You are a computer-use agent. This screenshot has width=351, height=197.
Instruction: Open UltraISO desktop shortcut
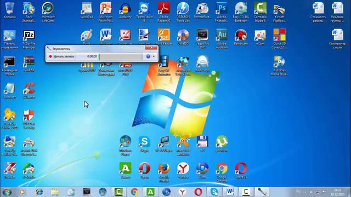(183, 37)
